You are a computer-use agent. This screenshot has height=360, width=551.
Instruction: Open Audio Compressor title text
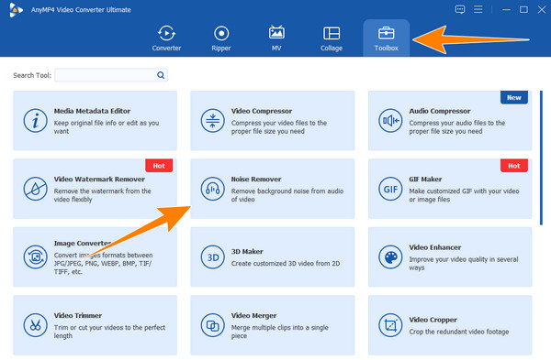pyautogui.click(x=440, y=111)
